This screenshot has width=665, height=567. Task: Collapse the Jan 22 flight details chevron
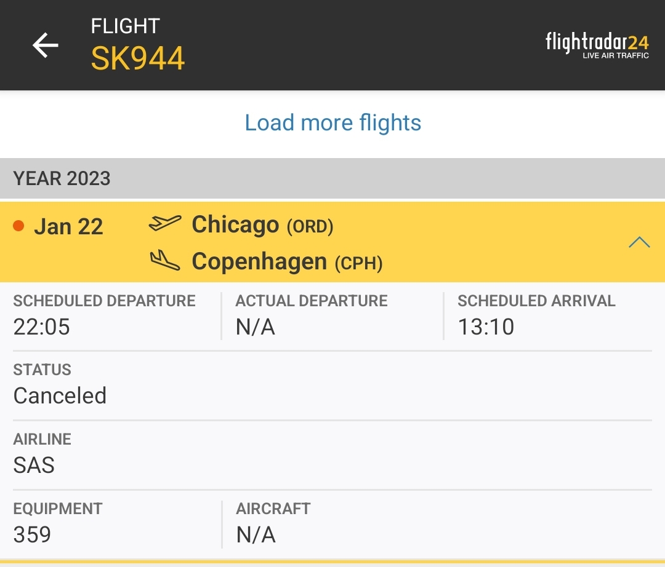coord(639,242)
